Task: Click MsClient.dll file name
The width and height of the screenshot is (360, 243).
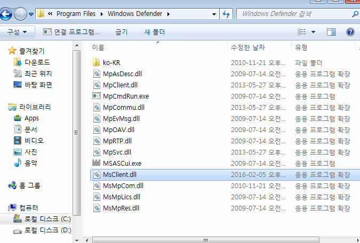Action: [119, 174]
